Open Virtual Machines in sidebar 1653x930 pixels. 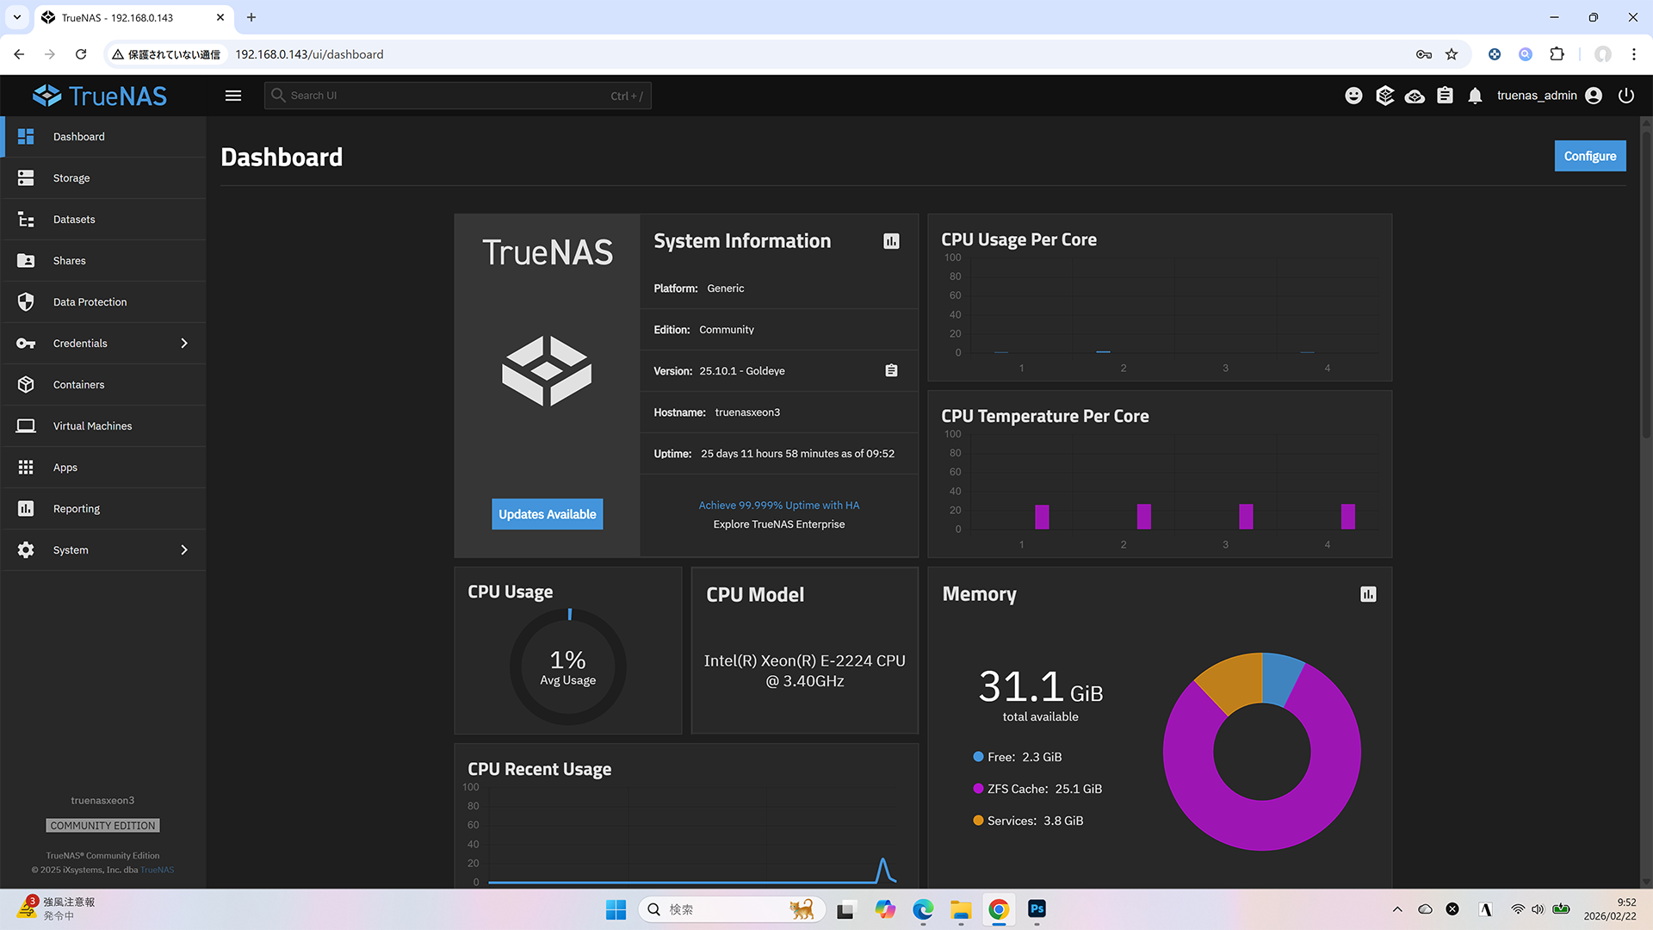(92, 426)
